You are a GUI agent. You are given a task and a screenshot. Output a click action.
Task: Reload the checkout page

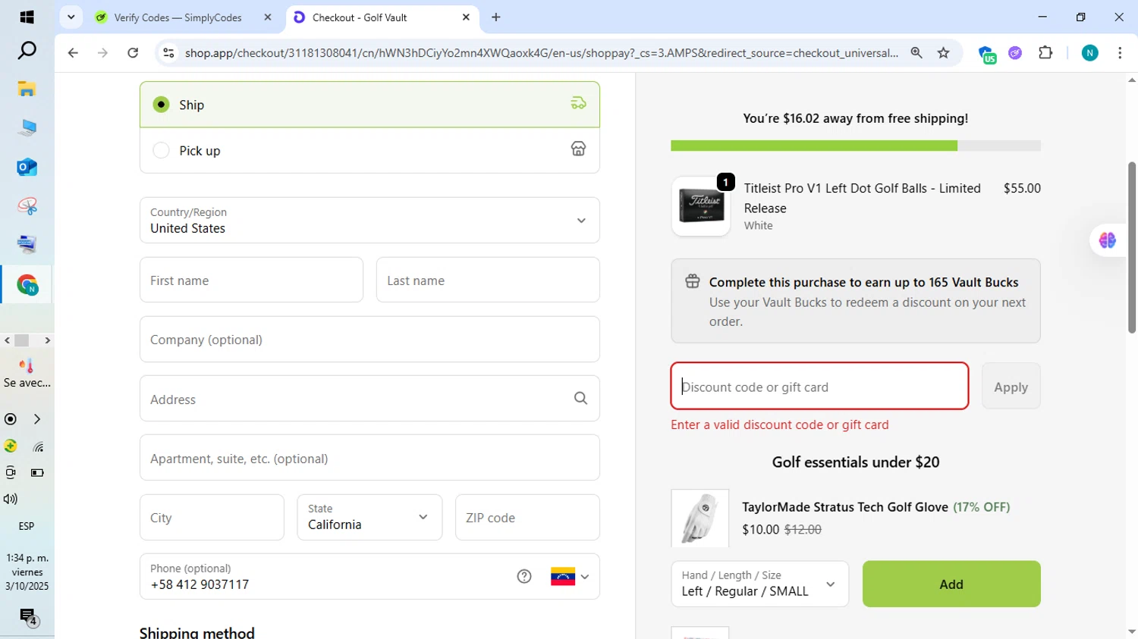click(x=133, y=53)
